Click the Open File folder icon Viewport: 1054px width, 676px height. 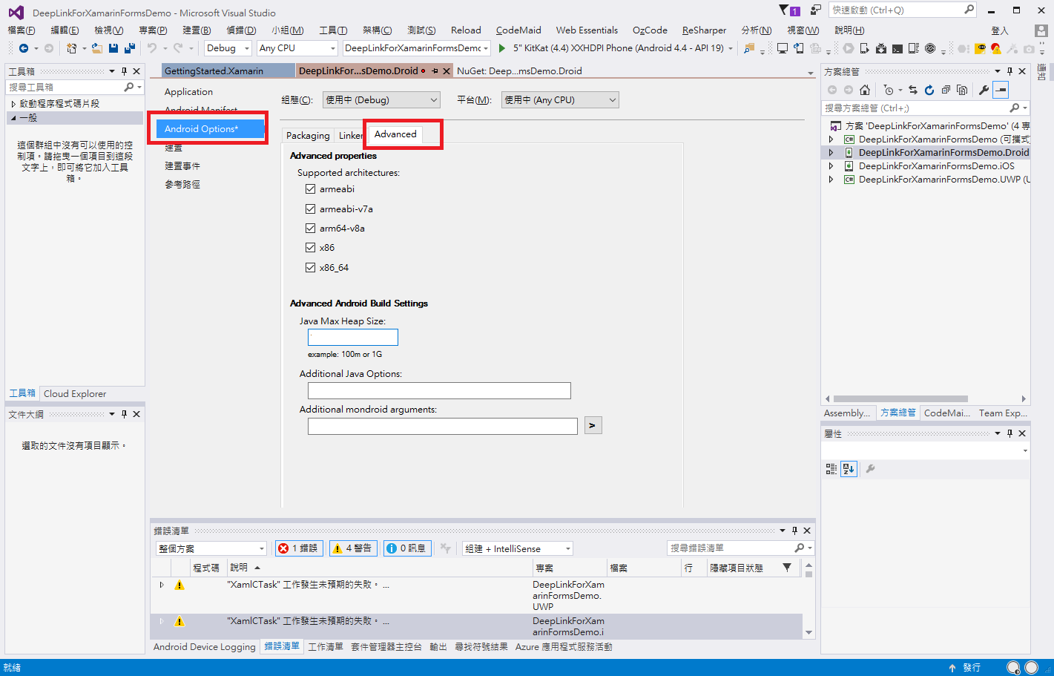[x=97, y=48]
